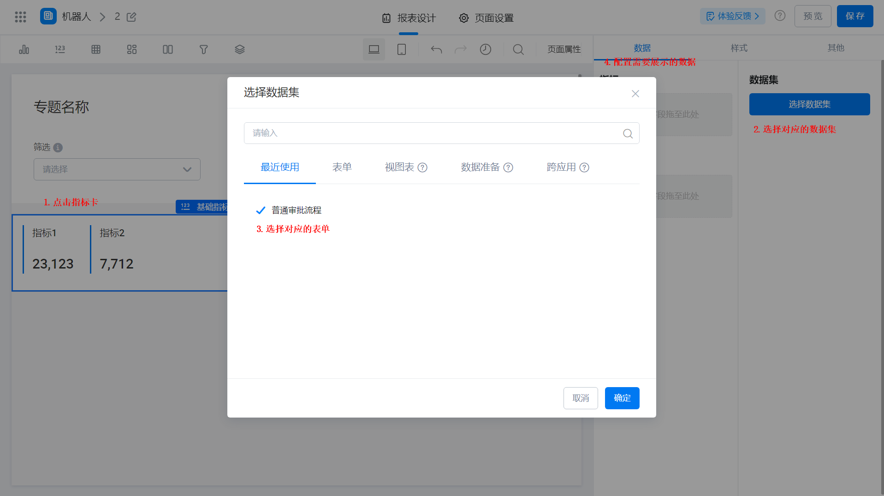Pick the table component icon

point(96,49)
